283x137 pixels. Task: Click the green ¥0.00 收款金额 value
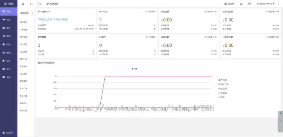[166, 20]
